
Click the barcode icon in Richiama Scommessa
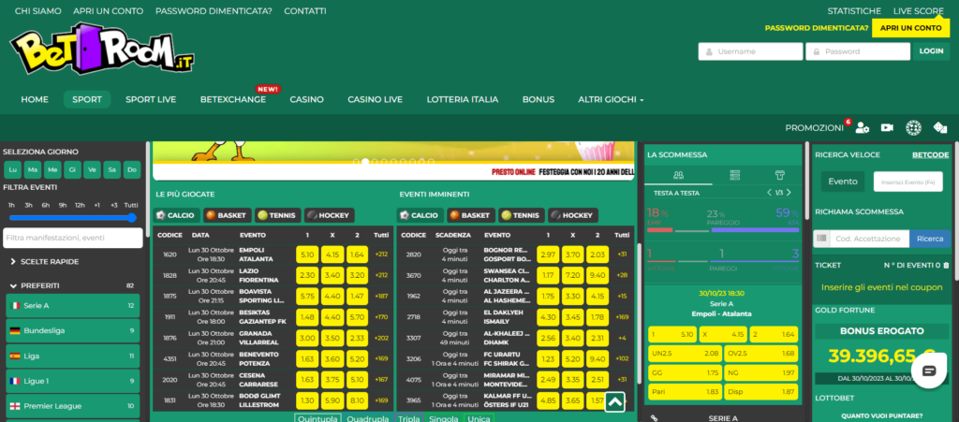point(821,239)
